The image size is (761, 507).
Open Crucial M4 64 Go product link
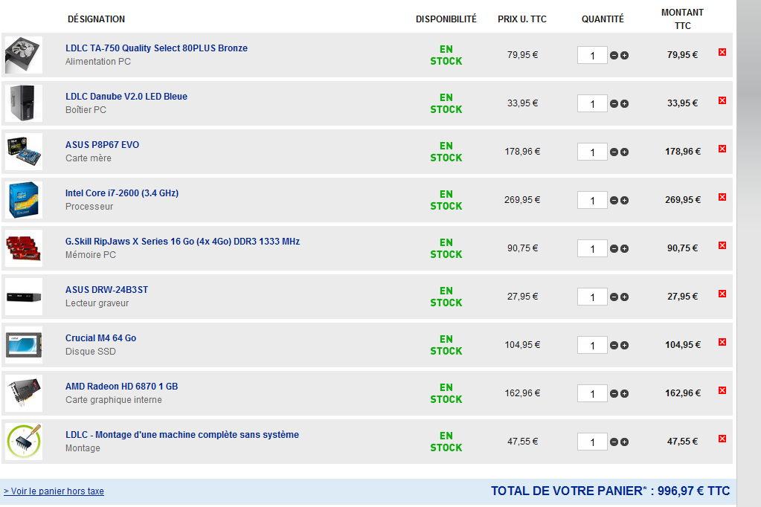tap(101, 338)
